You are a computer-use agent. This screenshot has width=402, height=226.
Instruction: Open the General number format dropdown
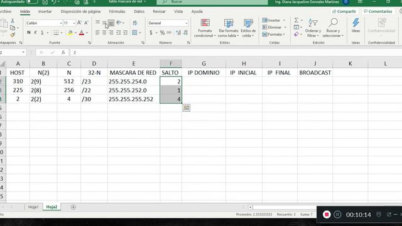187,23
